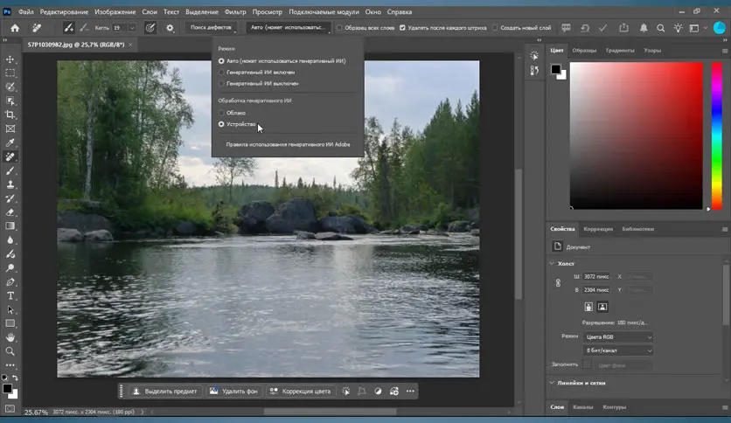Switch to the Образцы tab
This screenshot has height=423, width=731.
coord(584,51)
